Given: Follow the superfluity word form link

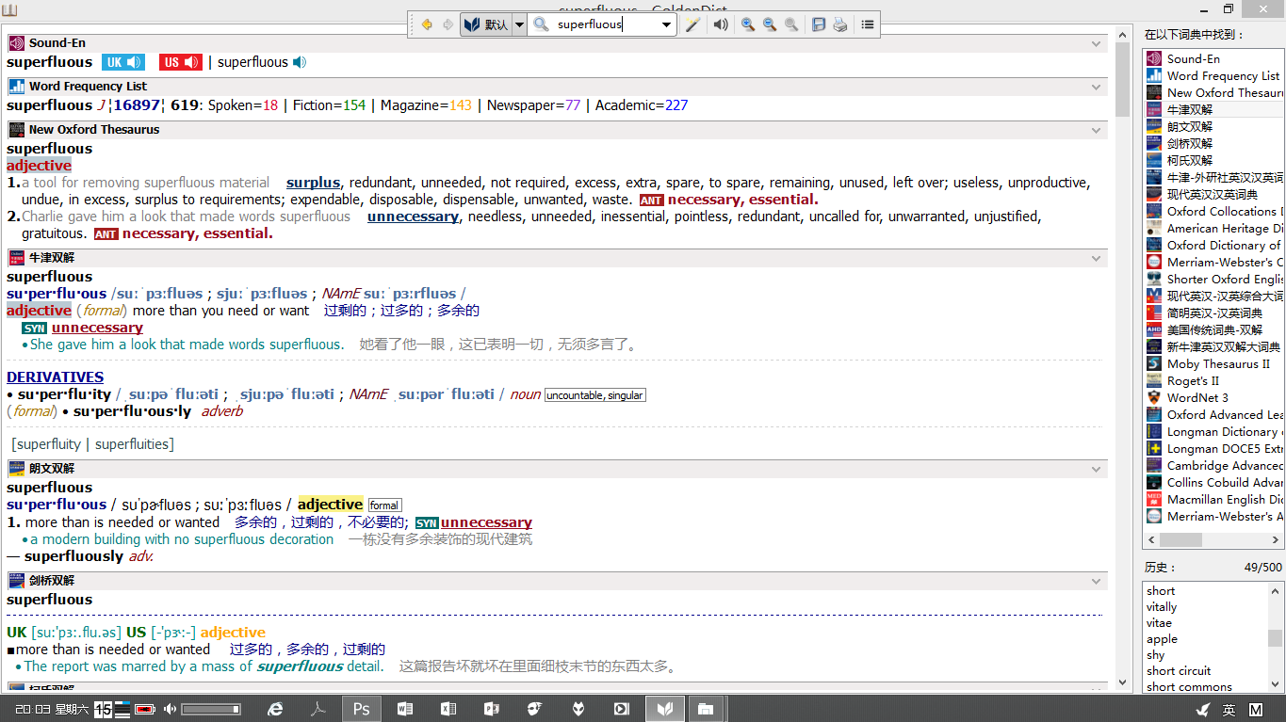Looking at the screenshot, I should coord(49,444).
